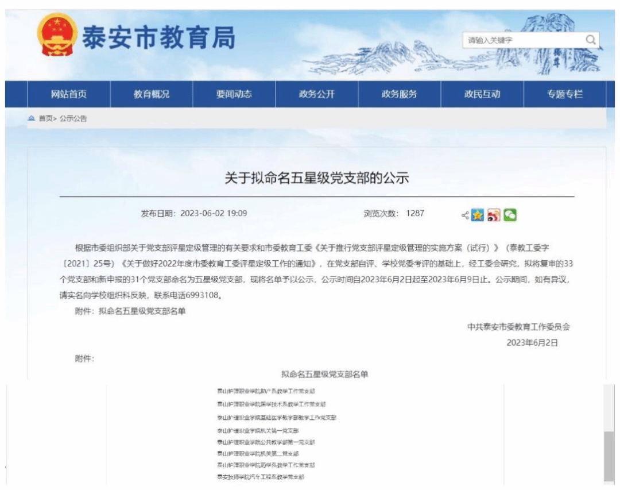Select the 政民互动 navigation item
Screen dimensions: 620x490
(482, 94)
